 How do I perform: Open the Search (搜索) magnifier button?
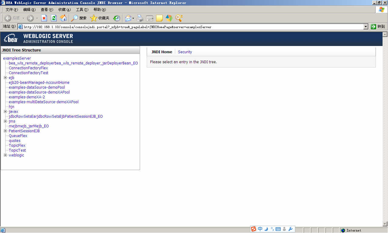tap(79, 18)
